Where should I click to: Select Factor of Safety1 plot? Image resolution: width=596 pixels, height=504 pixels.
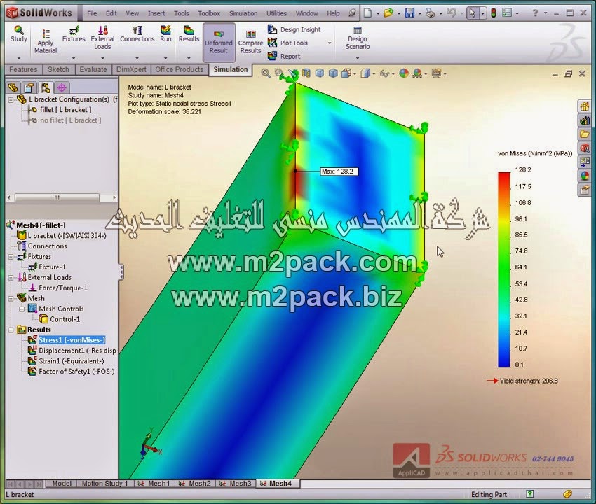(x=76, y=372)
